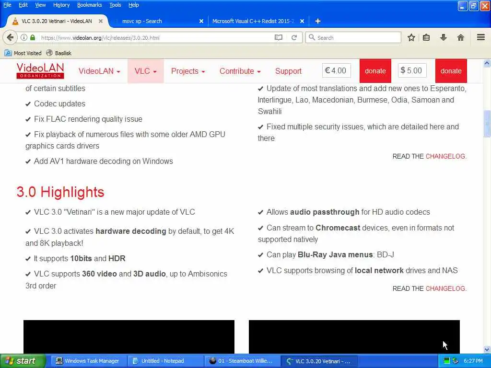Show bookmarks list icon

pyautogui.click(x=426, y=37)
